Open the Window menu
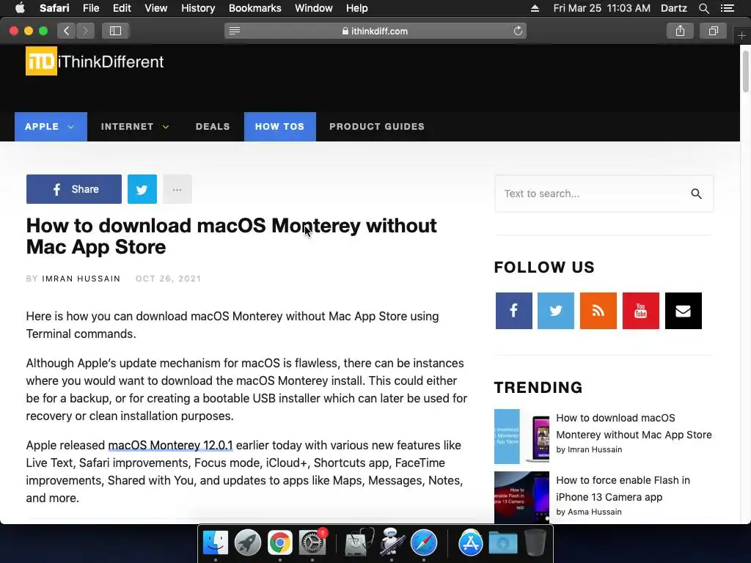Viewport: 751px width, 563px height. click(314, 8)
